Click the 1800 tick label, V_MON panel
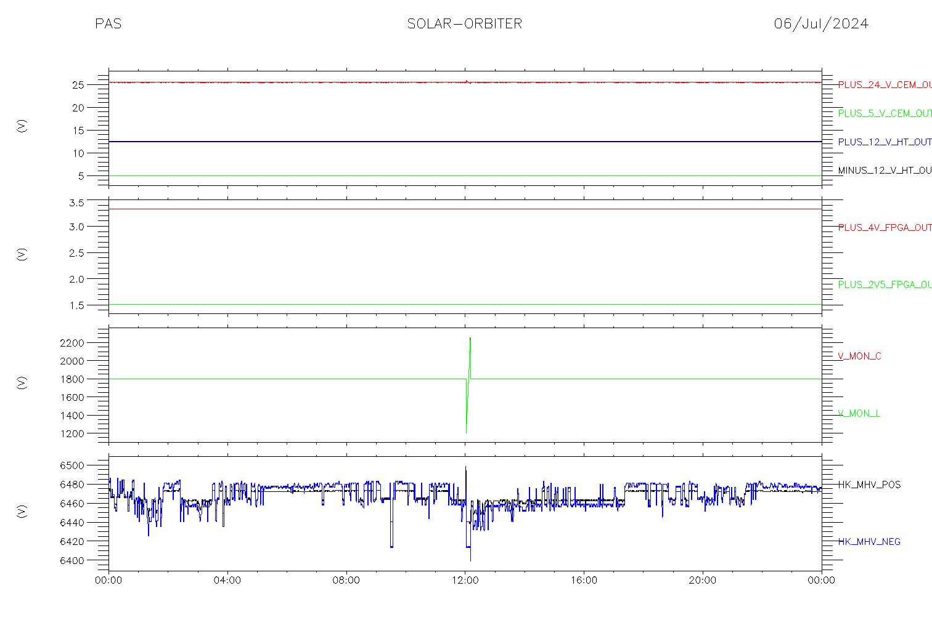932x628 pixels. tap(73, 379)
